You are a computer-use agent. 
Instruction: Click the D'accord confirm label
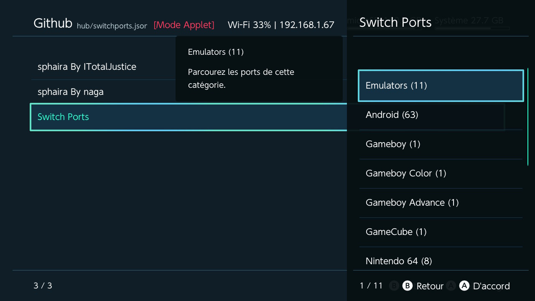click(x=491, y=286)
